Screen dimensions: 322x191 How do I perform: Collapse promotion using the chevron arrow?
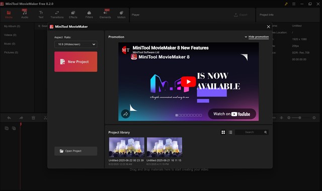(246, 37)
